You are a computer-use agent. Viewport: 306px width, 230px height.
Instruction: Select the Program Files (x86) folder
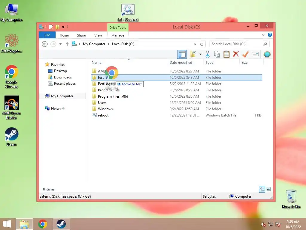(x=113, y=96)
